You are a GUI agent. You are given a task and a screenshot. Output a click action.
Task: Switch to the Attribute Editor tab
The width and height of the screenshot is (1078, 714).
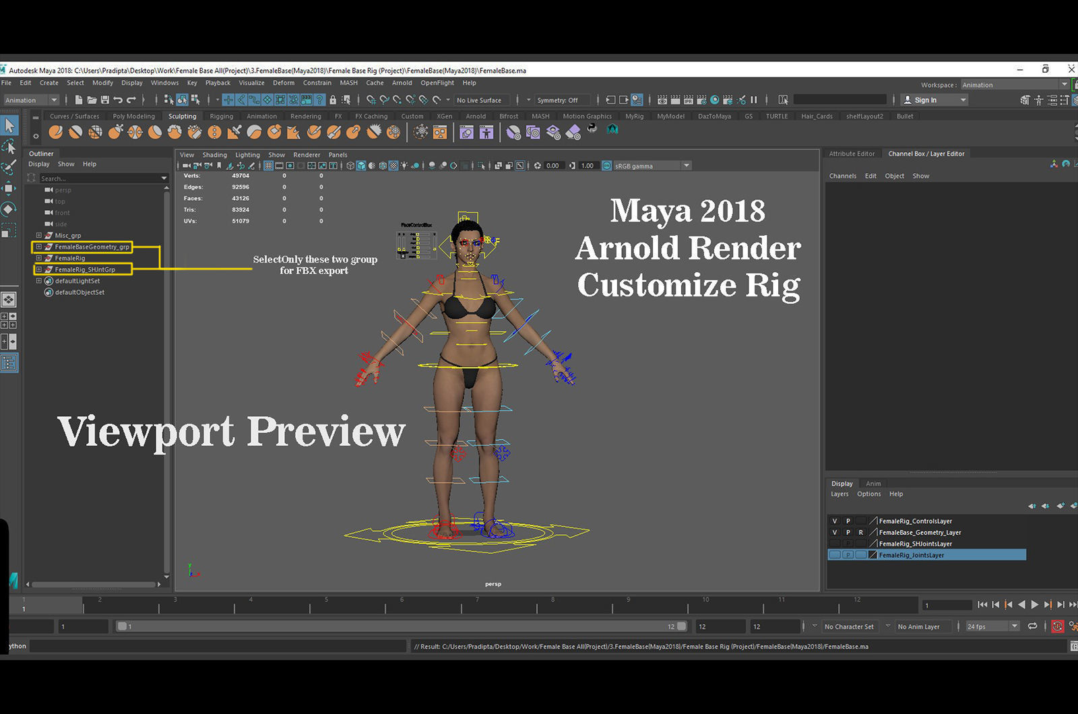pos(852,154)
